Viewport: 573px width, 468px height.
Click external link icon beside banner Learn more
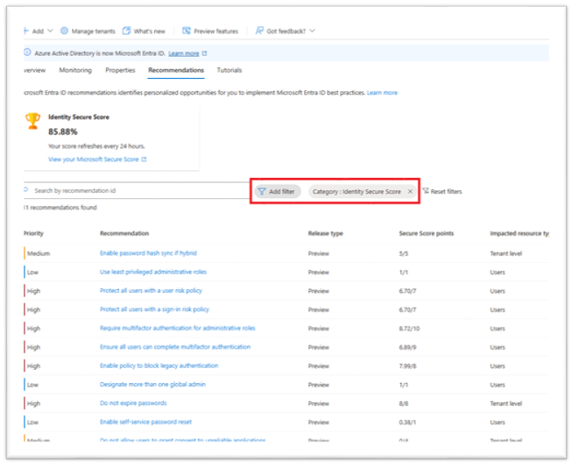coord(205,53)
